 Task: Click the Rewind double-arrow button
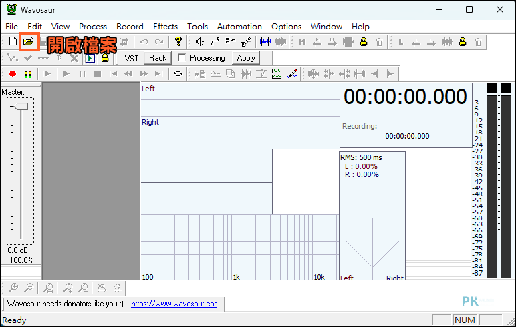128,74
